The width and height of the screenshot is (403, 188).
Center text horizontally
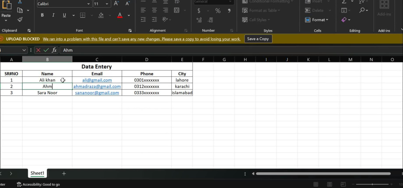pyautogui.click(x=154, y=10)
